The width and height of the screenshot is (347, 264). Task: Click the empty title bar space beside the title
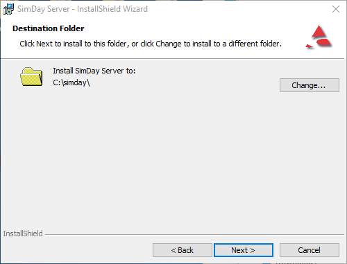click(x=238, y=9)
